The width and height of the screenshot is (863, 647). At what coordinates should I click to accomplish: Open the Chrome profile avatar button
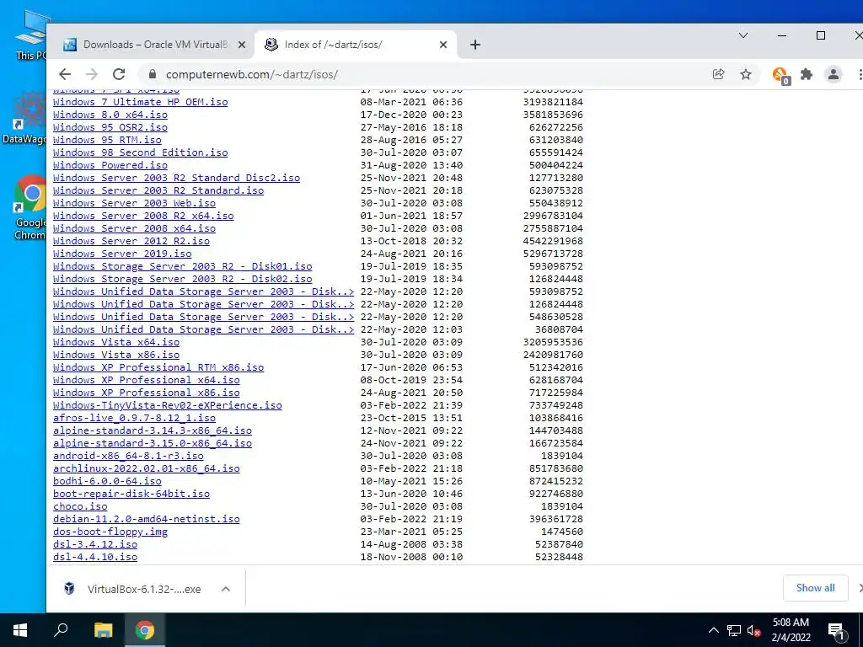[834, 74]
